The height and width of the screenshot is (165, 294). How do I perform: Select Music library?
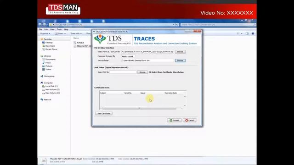48,63
